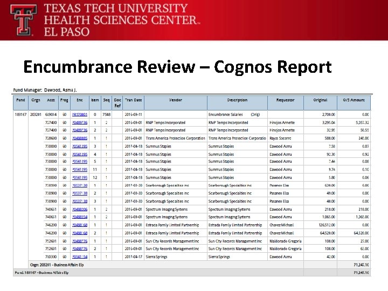Viewport: 388px width, 291px height.
Task: Open encumbrance 20488168 in the 126,512.00 row
Action: tap(80, 225)
